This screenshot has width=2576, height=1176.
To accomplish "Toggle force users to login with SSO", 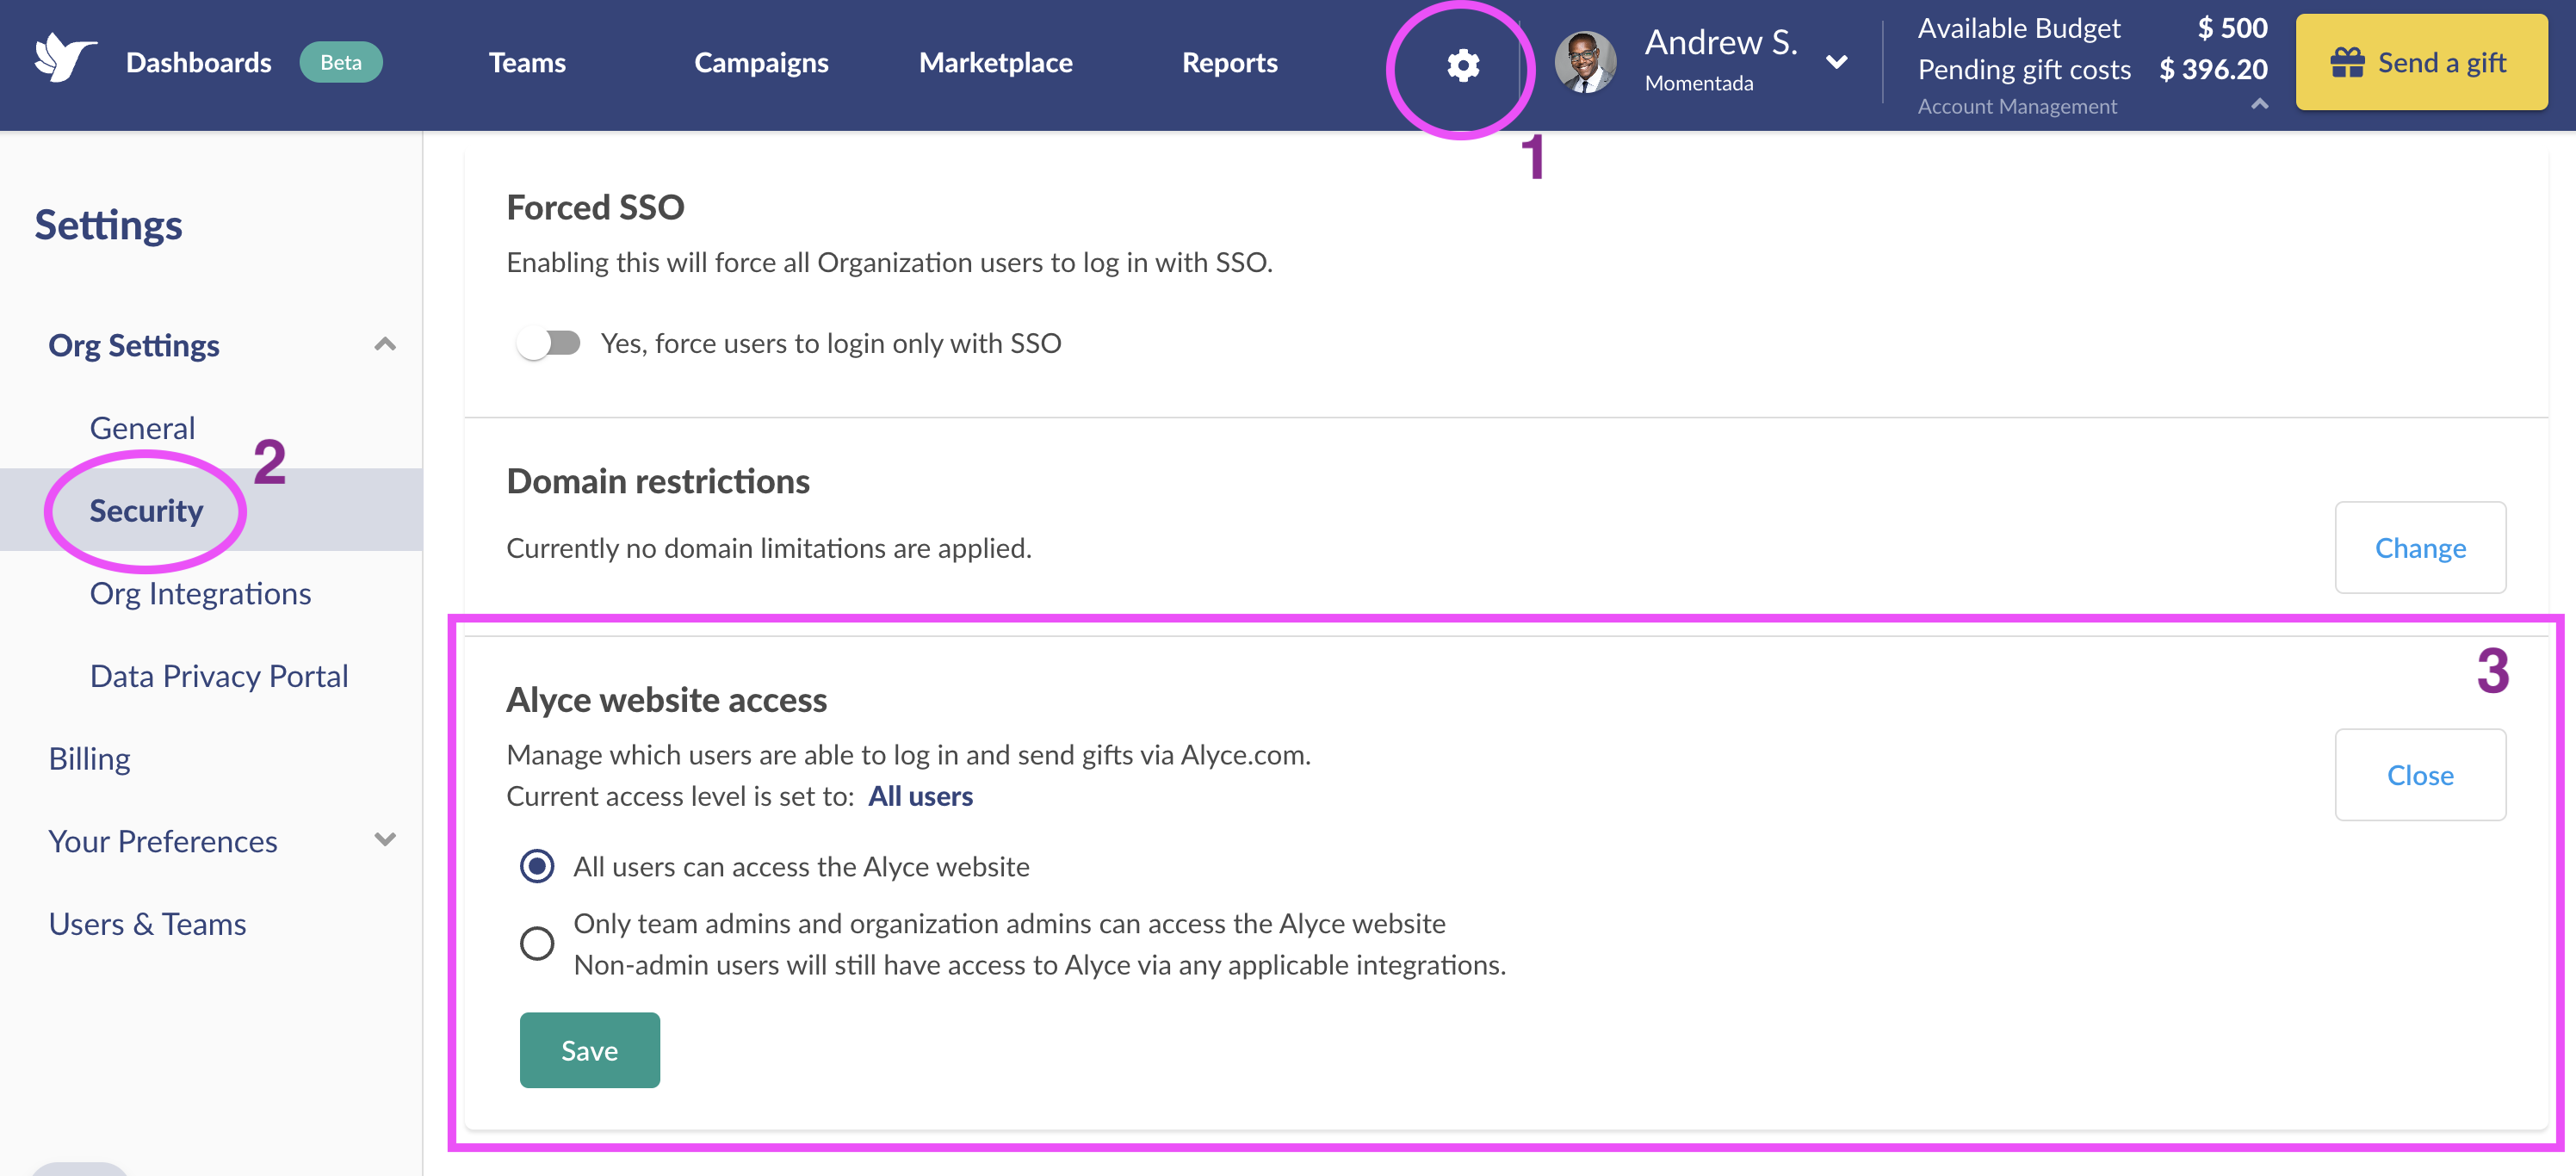I will 548,343.
